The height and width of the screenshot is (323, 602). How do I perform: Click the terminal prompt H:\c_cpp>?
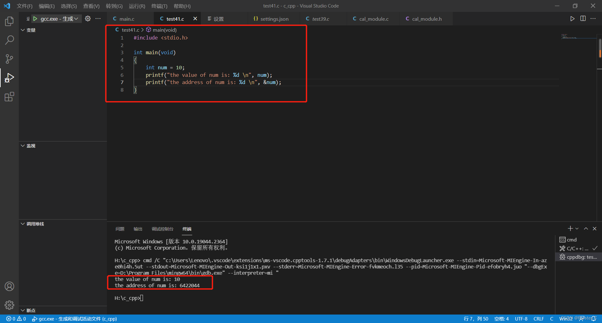(127, 298)
